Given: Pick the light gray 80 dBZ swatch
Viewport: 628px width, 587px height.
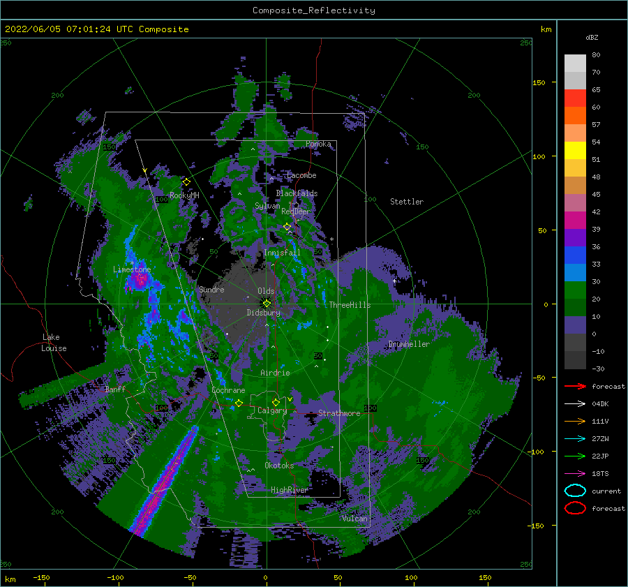Looking at the screenshot, I should click(x=575, y=64).
